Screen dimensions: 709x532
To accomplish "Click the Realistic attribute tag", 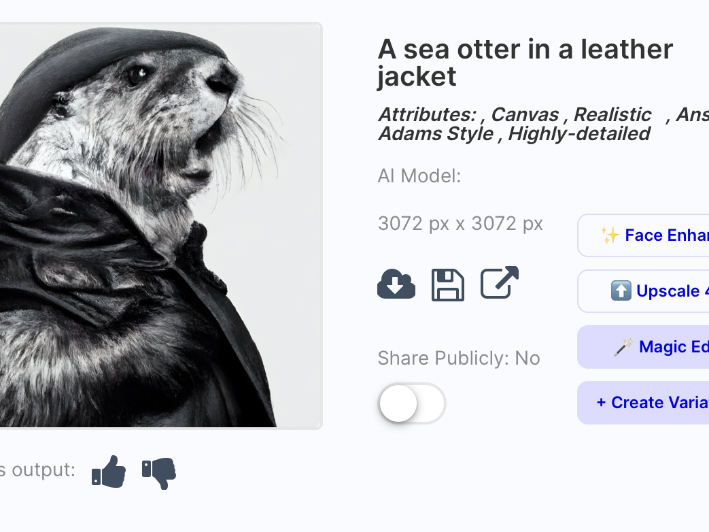I will (612, 114).
